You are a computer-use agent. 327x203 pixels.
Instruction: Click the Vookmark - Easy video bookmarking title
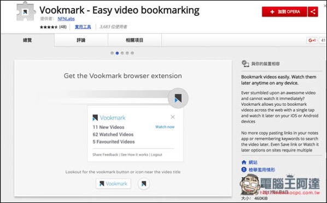120,10
